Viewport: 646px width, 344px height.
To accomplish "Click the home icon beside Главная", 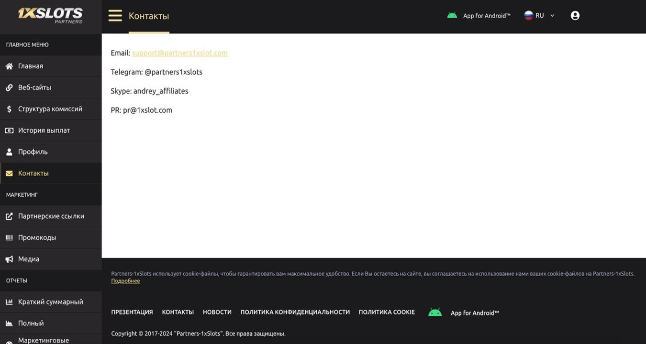I will [x=9, y=66].
